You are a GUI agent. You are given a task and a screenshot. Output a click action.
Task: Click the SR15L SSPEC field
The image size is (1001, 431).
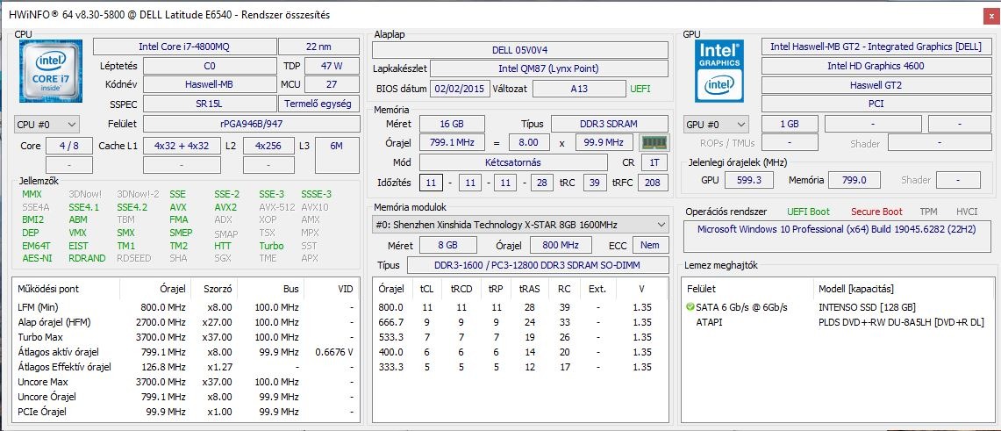coord(208,104)
